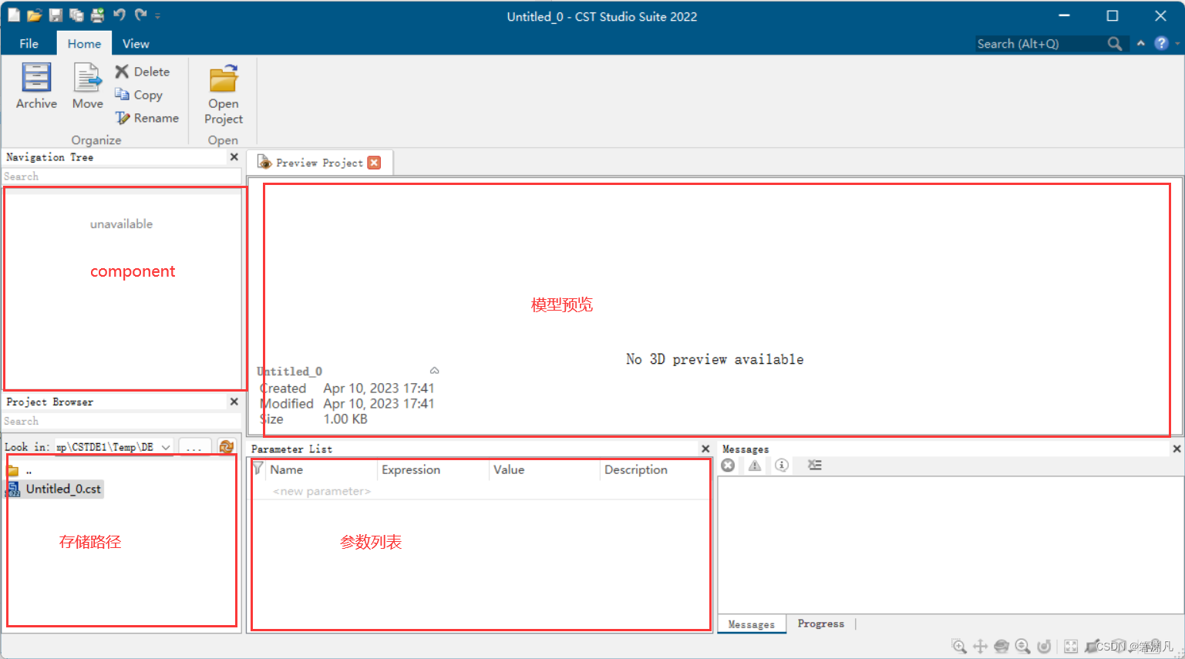This screenshot has height=659, width=1185.
Task: Click the reset view fit icon in status bar
Action: coord(1071,646)
